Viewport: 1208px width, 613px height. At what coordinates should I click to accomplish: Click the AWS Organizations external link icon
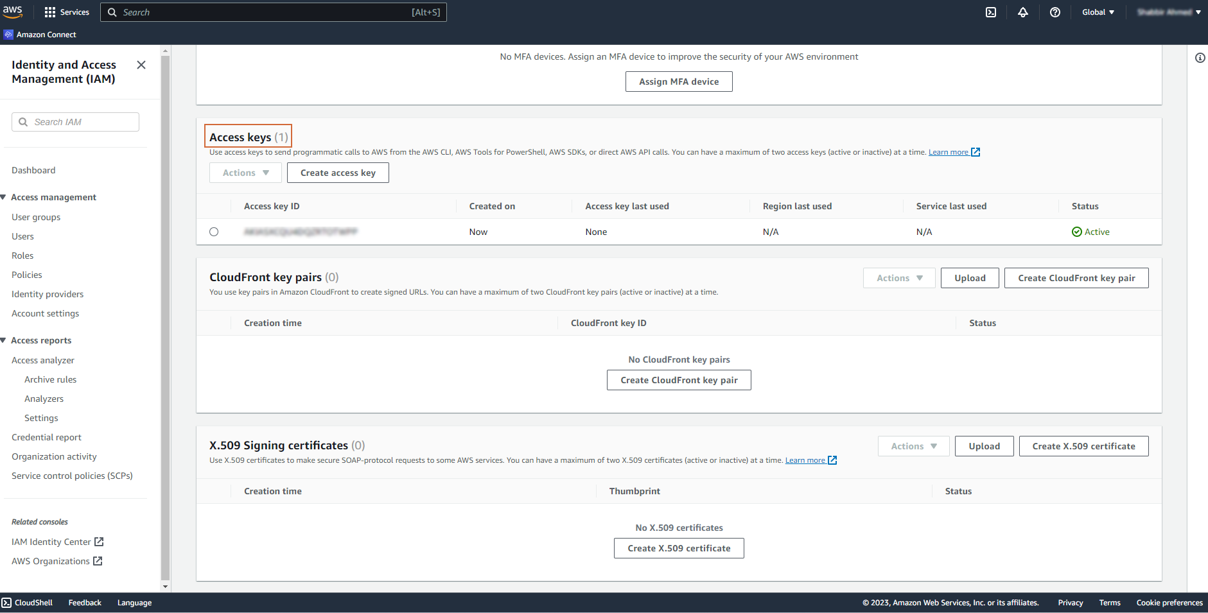pyautogui.click(x=98, y=560)
